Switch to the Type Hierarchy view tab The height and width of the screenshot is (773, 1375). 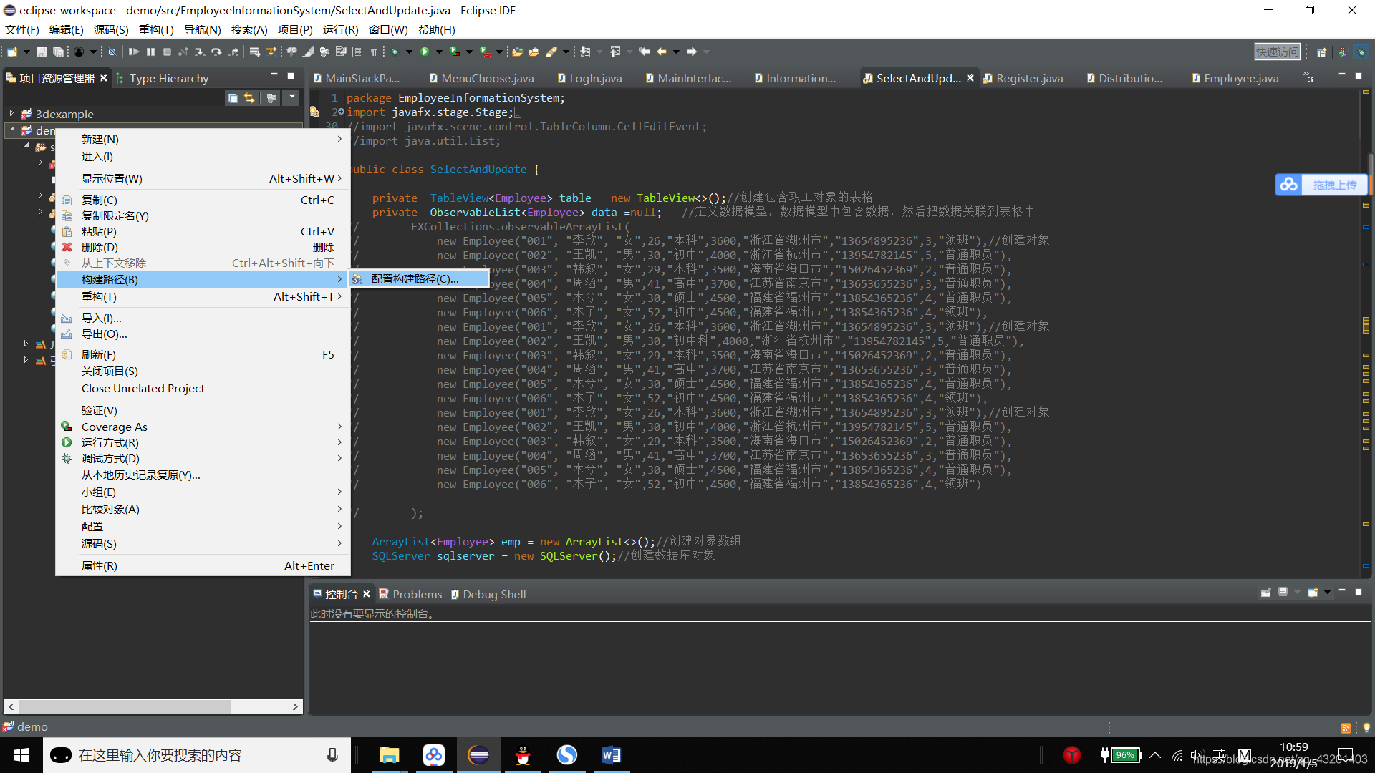click(x=163, y=78)
